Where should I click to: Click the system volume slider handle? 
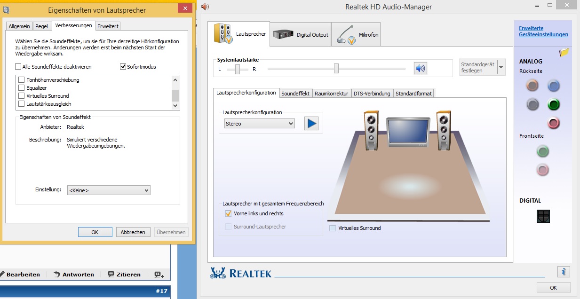(336, 69)
